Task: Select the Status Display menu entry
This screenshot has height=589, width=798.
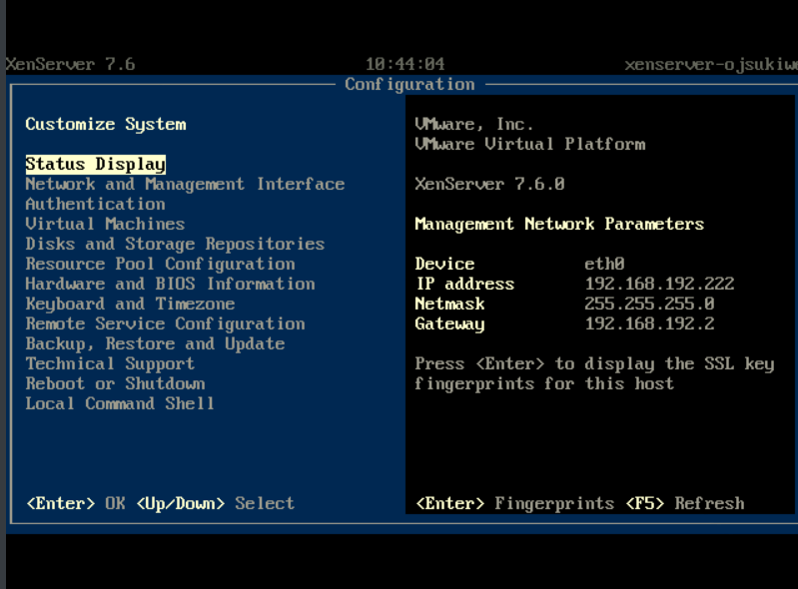Action: tap(95, 165)
